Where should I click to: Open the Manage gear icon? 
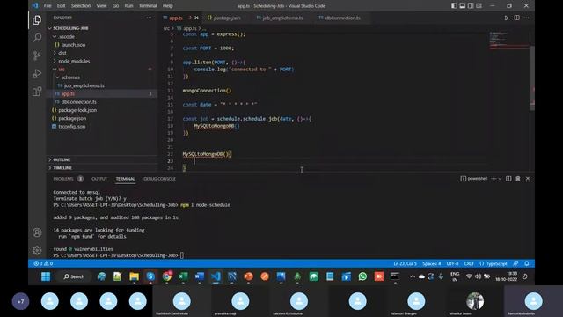click(x=37, y=250)
